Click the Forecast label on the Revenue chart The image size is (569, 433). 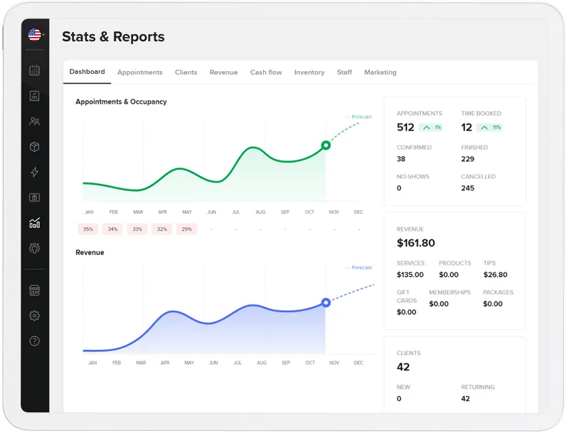point(359,268)
